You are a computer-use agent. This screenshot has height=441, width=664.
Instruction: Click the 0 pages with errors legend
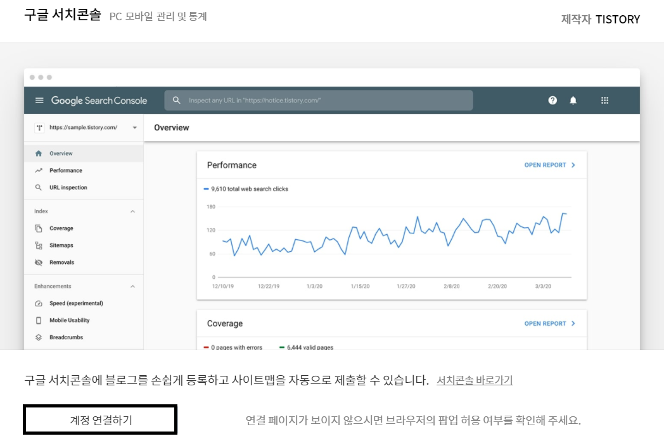click(233, 347)
